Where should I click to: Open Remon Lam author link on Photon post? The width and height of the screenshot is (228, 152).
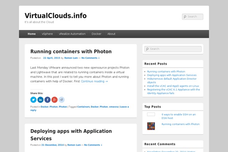coord(71,58)
